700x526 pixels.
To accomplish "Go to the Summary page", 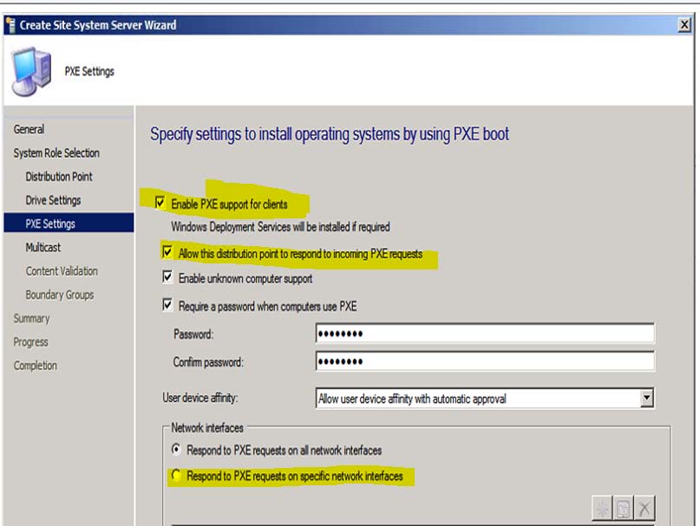I will [32, 319].
